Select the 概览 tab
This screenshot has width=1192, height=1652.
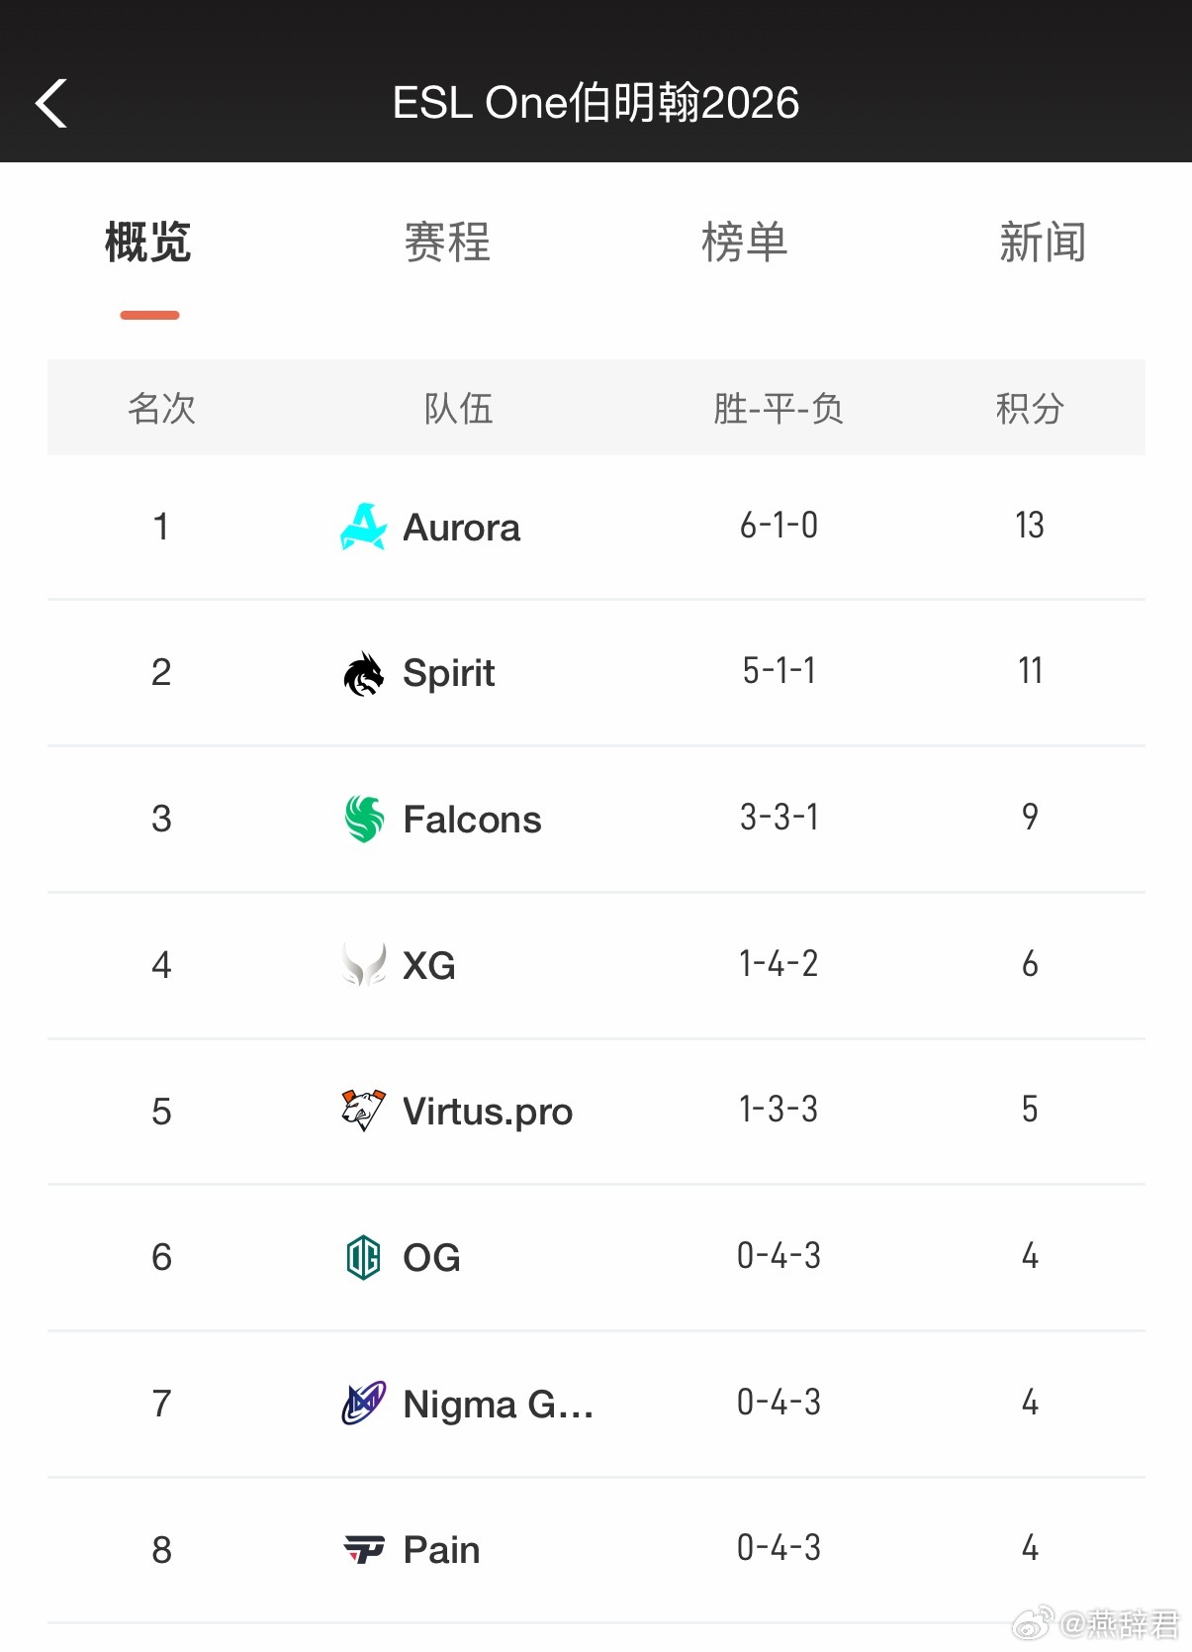point(148,243)
